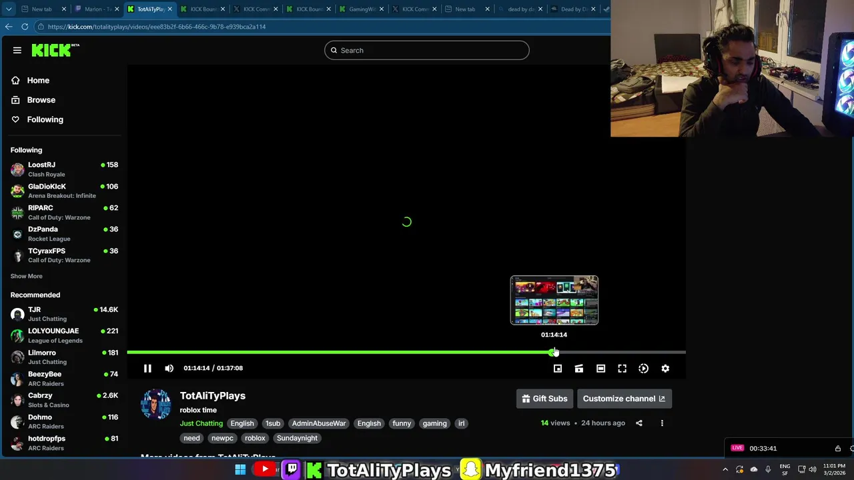Open hotdropfps's channel avatar

pyautogui.click(x=17, y=443)
